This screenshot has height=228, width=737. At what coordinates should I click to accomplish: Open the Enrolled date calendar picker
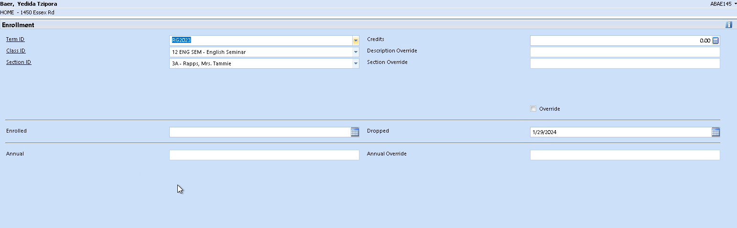click(355, 132)
